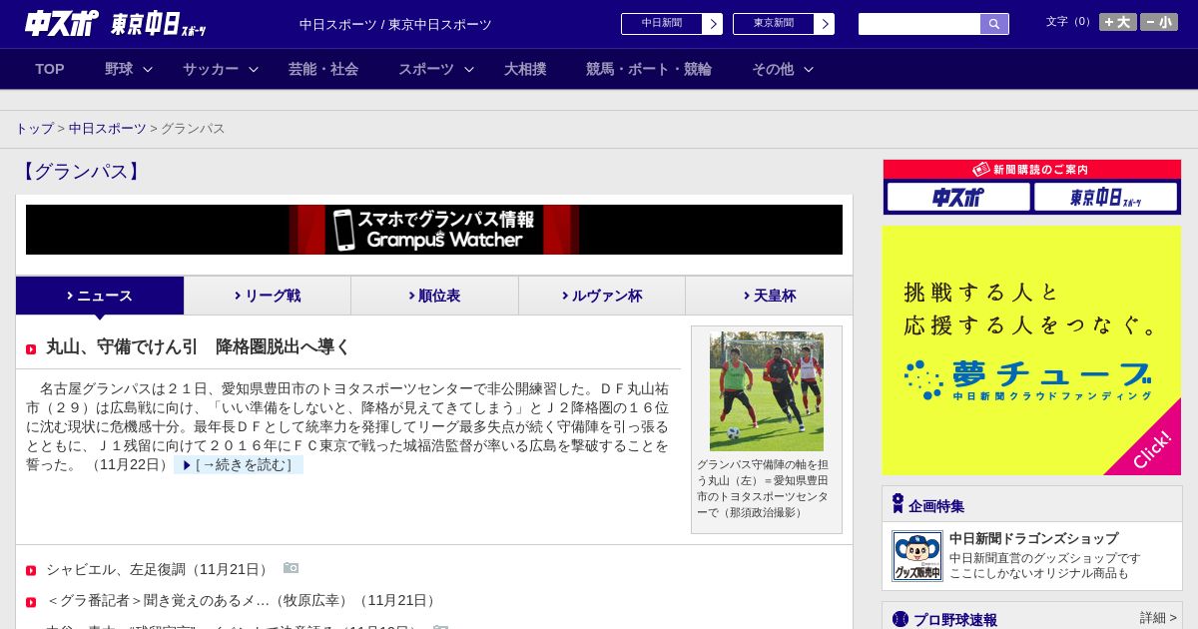Select the リーグ戦 tab

[268, 296]
